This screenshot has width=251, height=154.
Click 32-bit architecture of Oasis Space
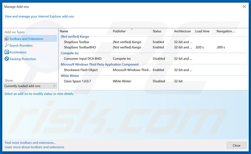(x=178, y=81)
